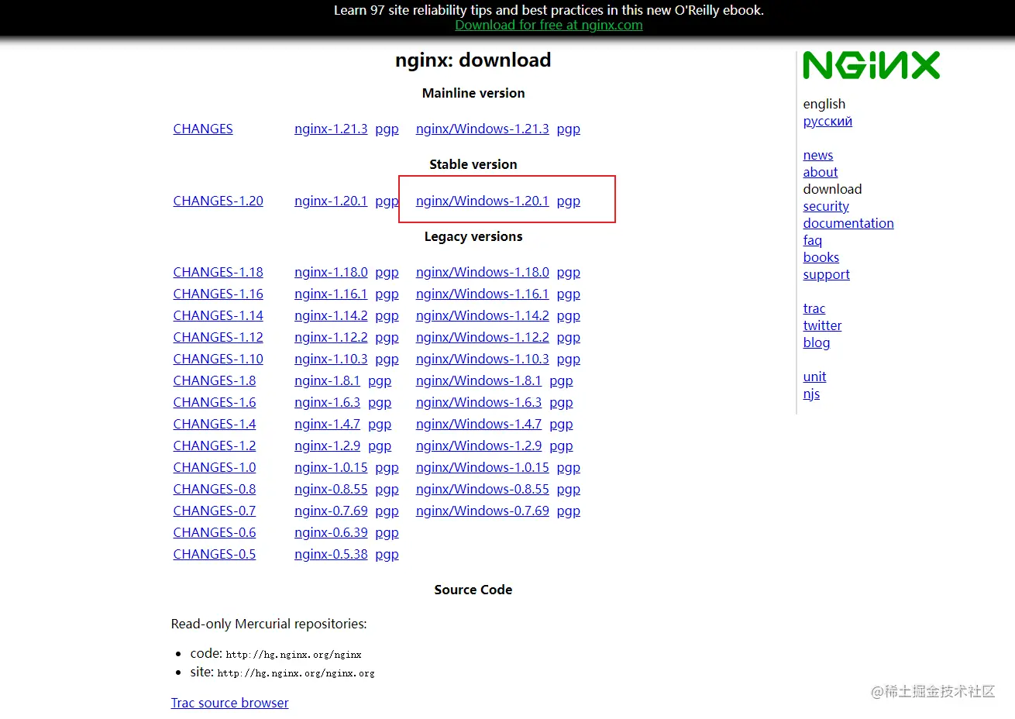
Task: Download nginx-0.7.69
Action: [x=331, y=511]
